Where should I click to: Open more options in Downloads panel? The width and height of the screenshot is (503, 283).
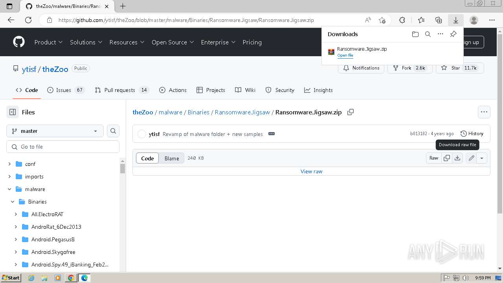(441, 34)
